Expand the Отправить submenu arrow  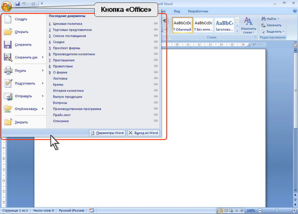click(43, 96)
